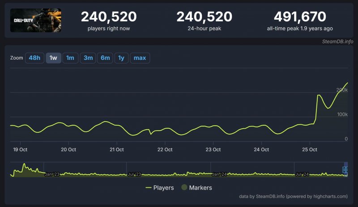358x207 pixels.
Task: Click the 21 Oct axis label
Action: pos(117,149)
